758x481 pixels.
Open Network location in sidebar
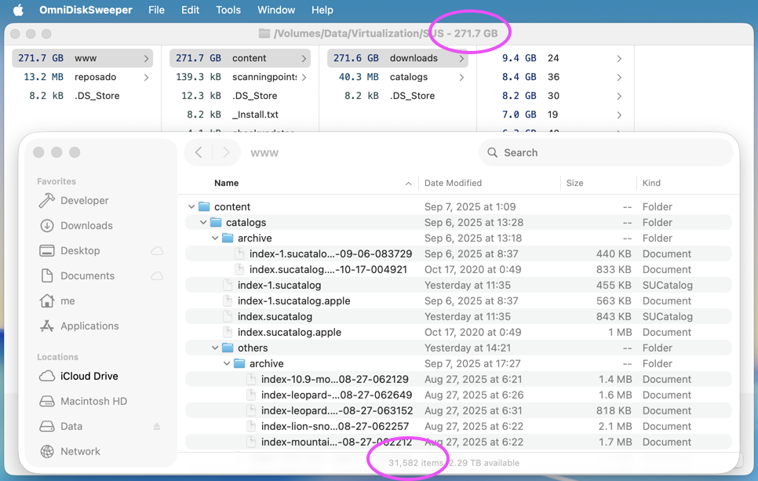pos(80,452)
